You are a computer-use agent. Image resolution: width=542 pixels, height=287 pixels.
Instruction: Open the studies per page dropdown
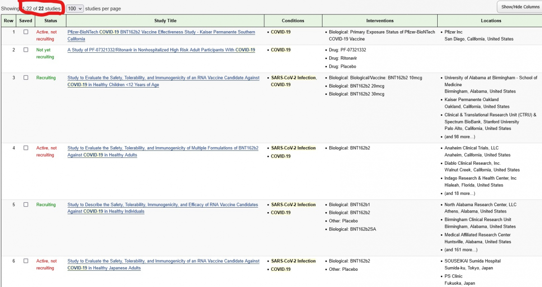pyautogui.click(x=75, y=9)
